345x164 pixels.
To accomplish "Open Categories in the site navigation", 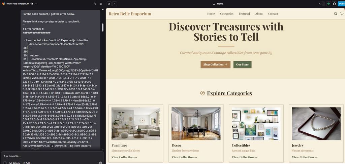I will [x=227, y=14].
